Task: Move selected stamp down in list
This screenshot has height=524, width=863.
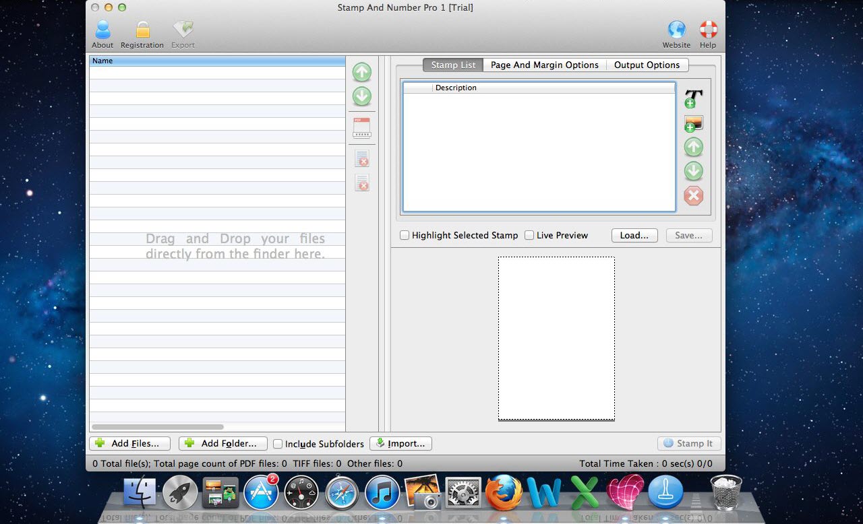Action: coord(693,171)
